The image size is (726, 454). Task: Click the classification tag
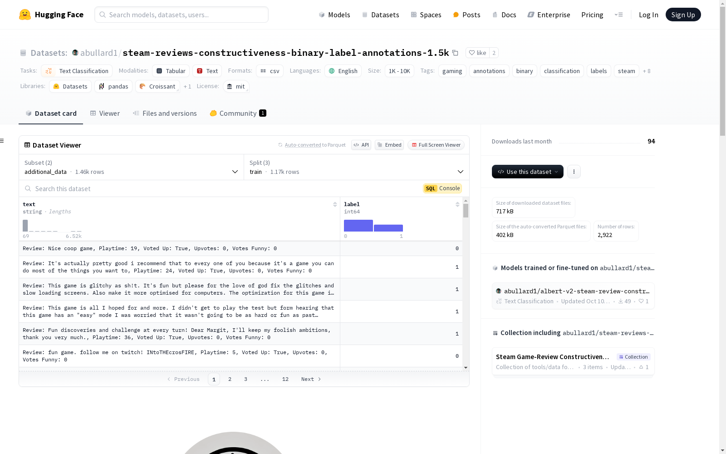562,71
